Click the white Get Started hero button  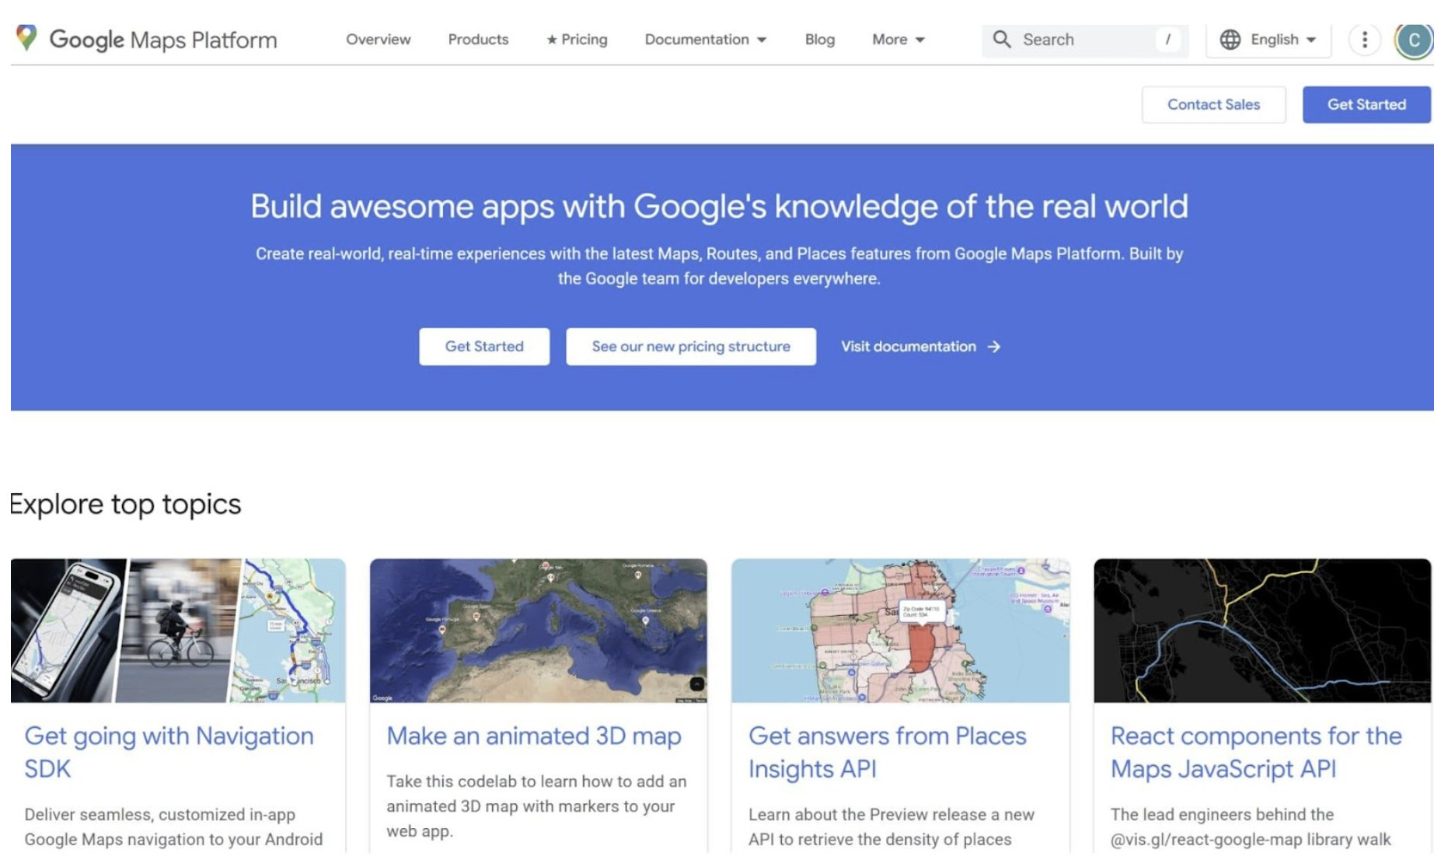tap(484, 347)
